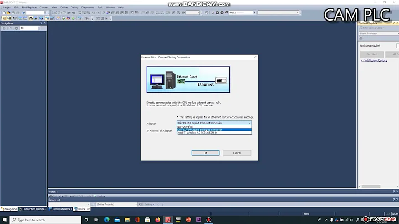Viewport: 399px width, 224px height.
Task: Click the green write-to-PLC toolbar icon
Action: tap(64, 18)
